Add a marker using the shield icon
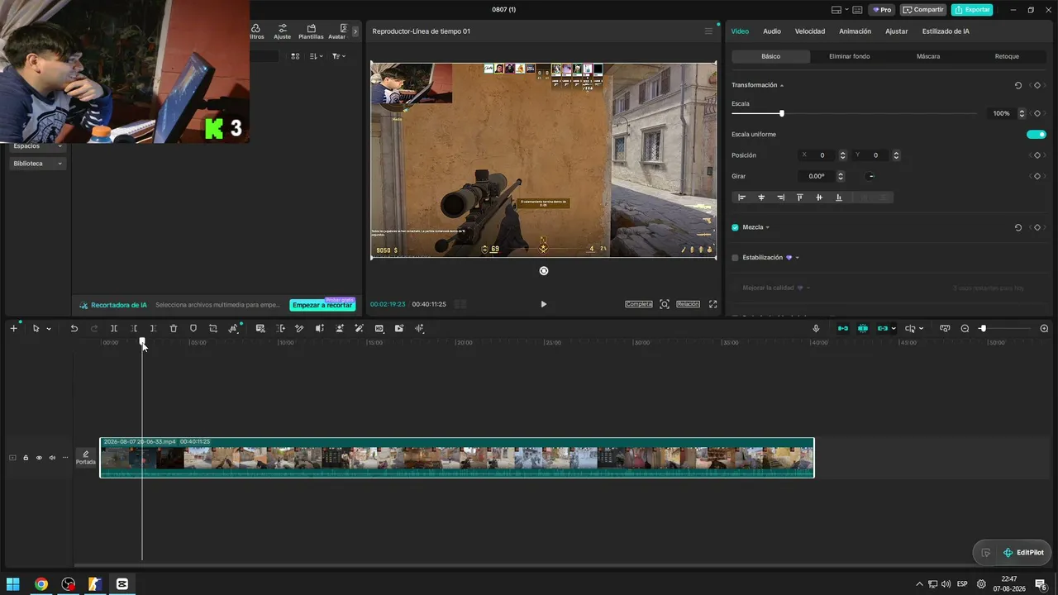 point(193,328)
